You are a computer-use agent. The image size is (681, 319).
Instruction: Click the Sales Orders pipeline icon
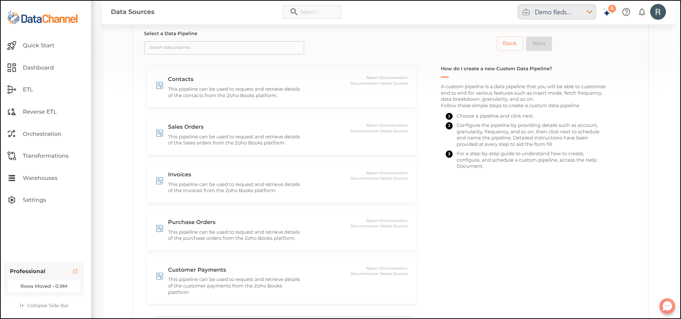click(160, 133)
